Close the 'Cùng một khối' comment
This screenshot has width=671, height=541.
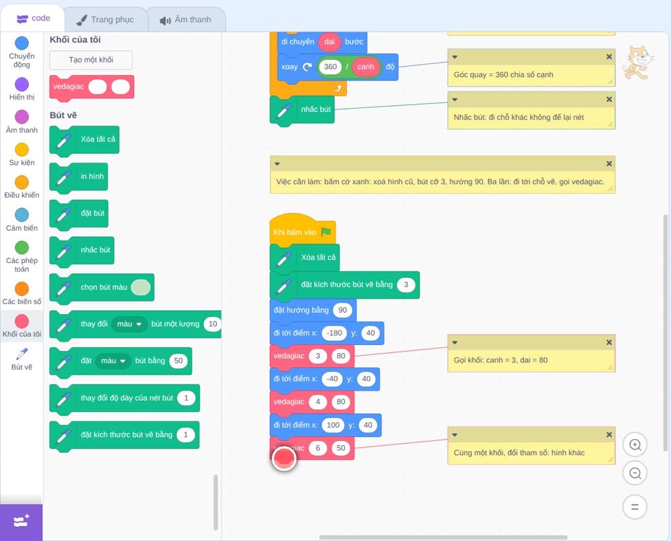click(609, 435)
